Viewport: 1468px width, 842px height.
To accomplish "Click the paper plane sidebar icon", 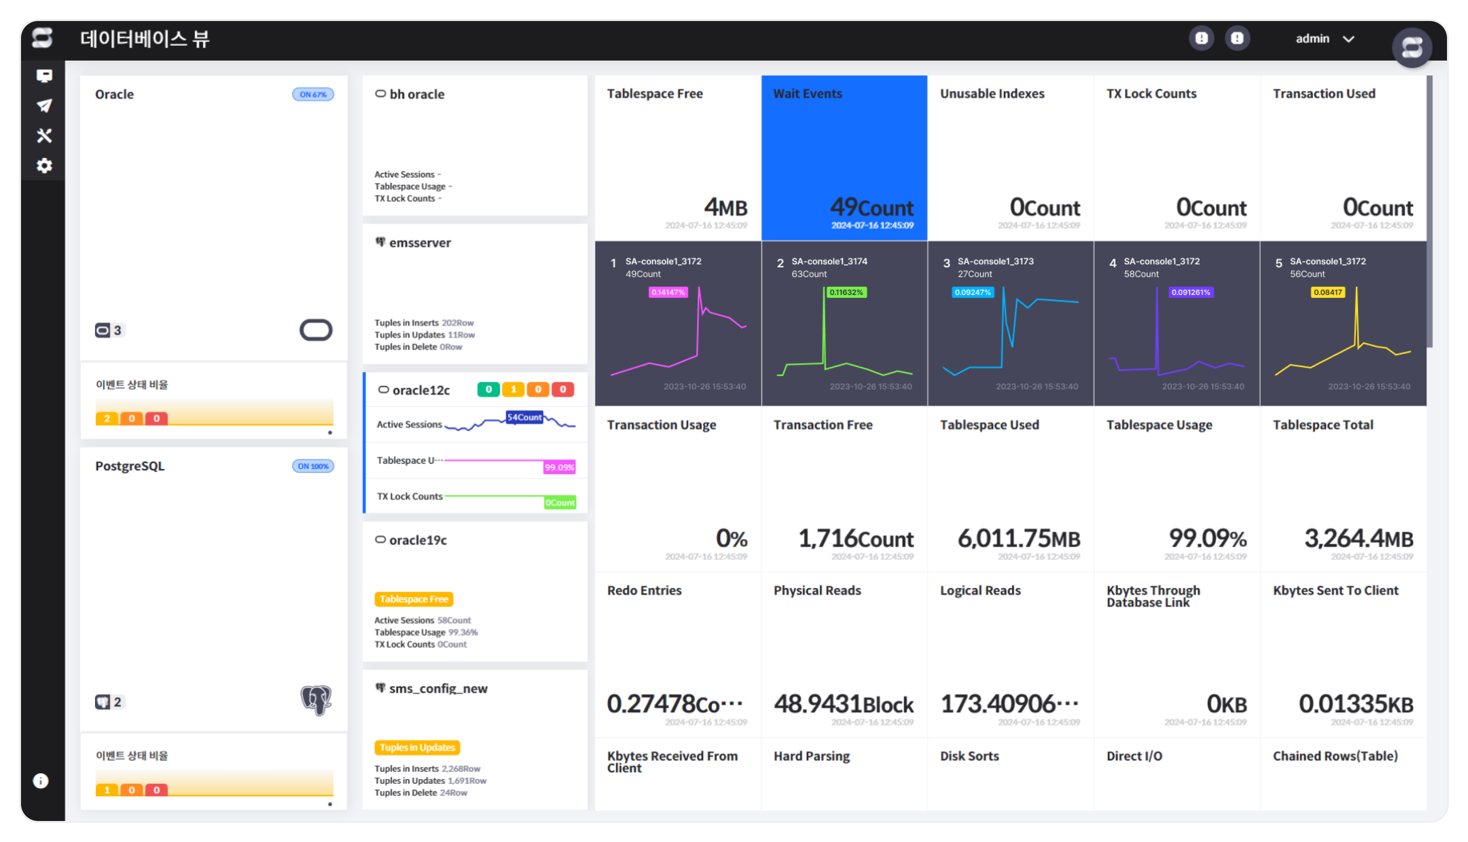I will pos(44,106).
